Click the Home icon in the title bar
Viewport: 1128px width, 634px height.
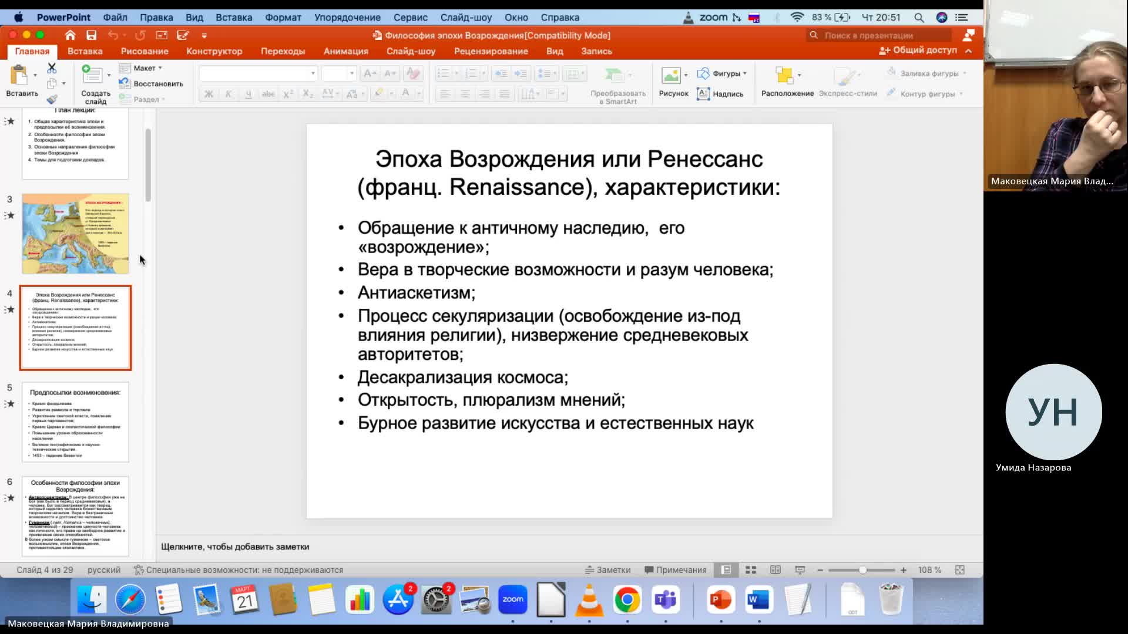(x=70, y=35)
